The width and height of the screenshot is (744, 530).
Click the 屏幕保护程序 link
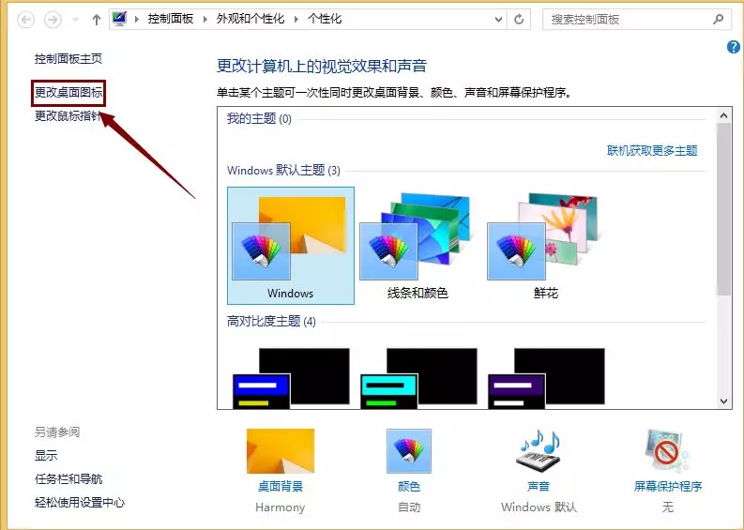668,486
